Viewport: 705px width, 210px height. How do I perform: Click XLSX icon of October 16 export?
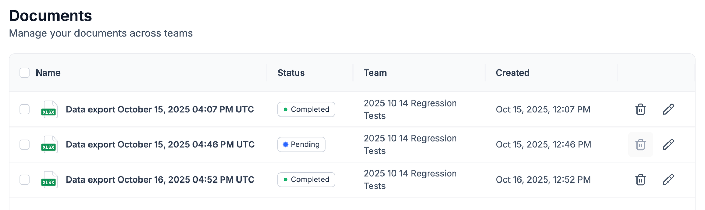click(x=49, y=179)
